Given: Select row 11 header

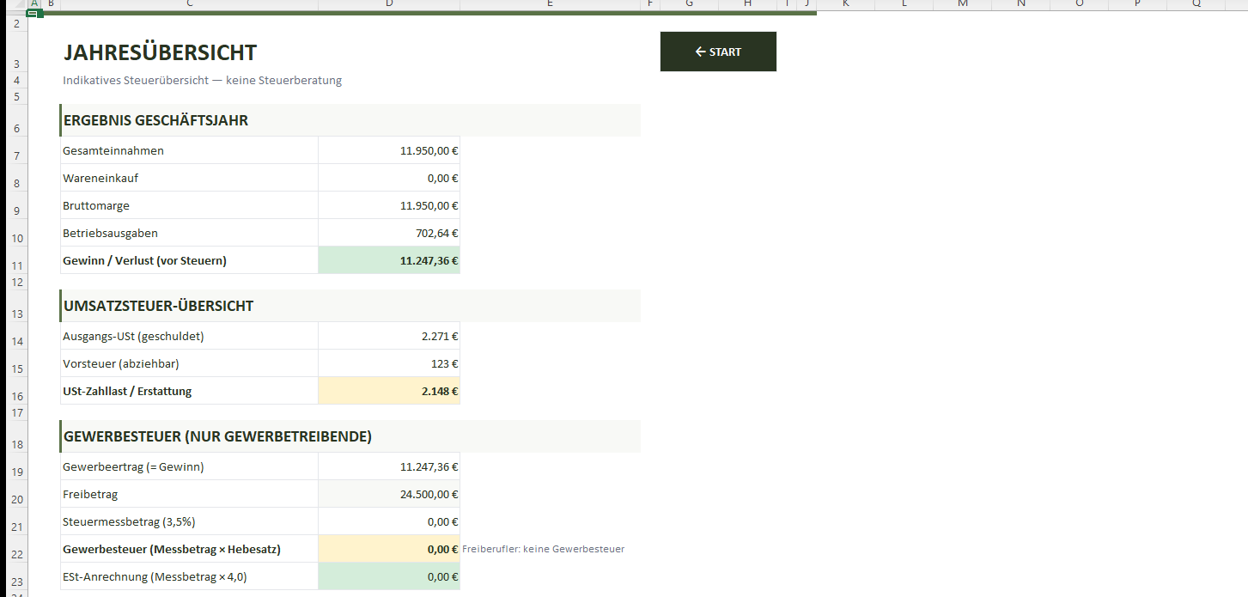Looking at the screenshot, I should [x=15, y=265].
